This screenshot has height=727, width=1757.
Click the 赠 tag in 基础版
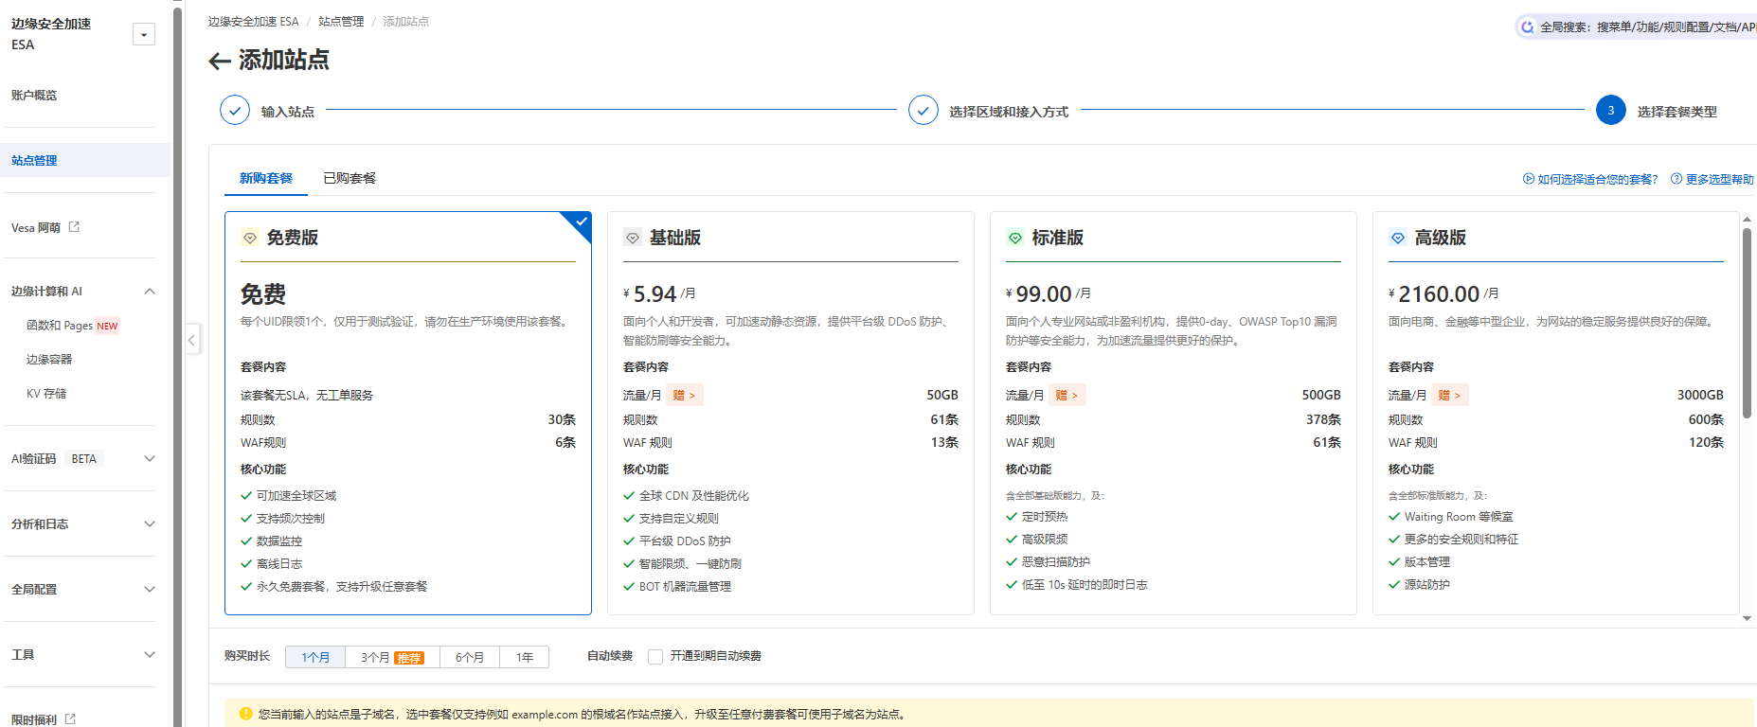(685, 396)
